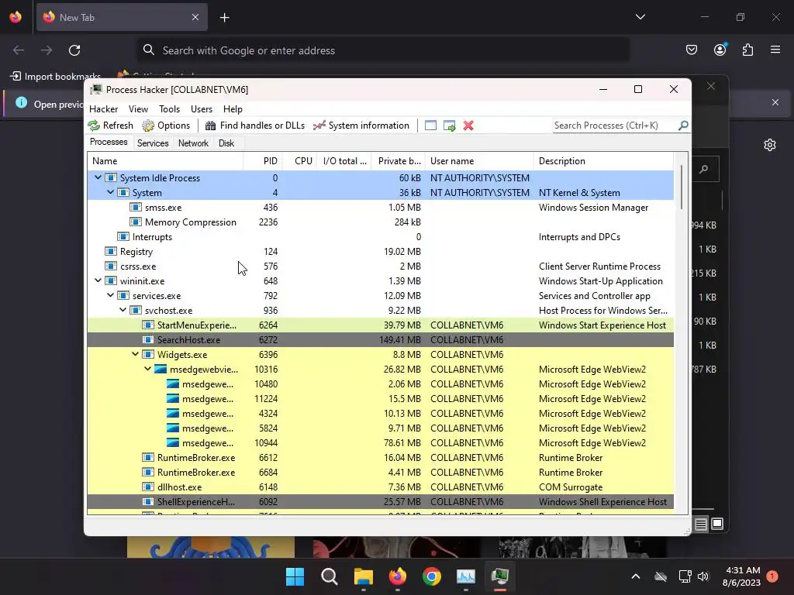This screenshot has width=794, height=595.
Task: Open the Hacker menu
Action: click(x=103, y=109)
